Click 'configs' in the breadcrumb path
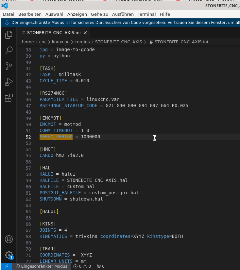 tap(82, 42)
